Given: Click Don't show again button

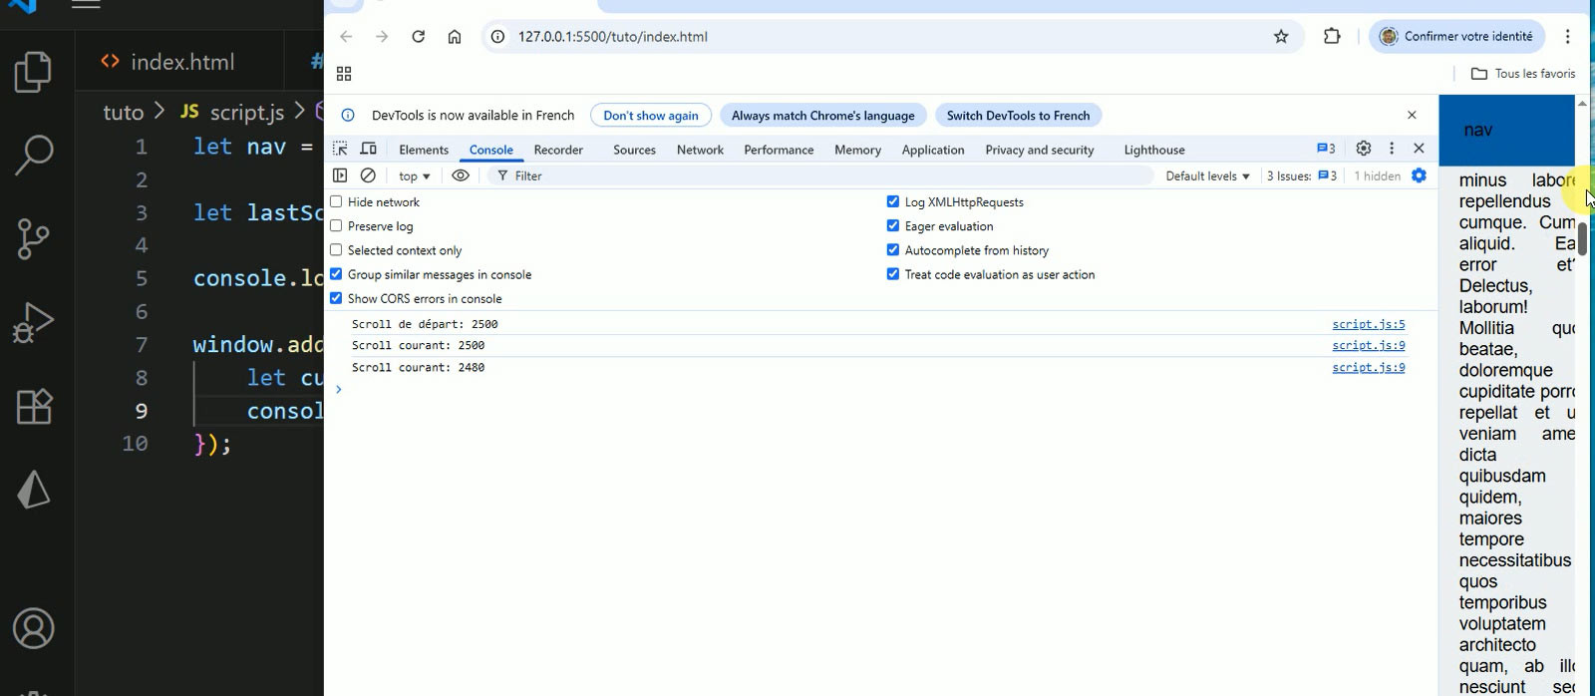Looking at the screenshot, I should click(x=651, y=116).
